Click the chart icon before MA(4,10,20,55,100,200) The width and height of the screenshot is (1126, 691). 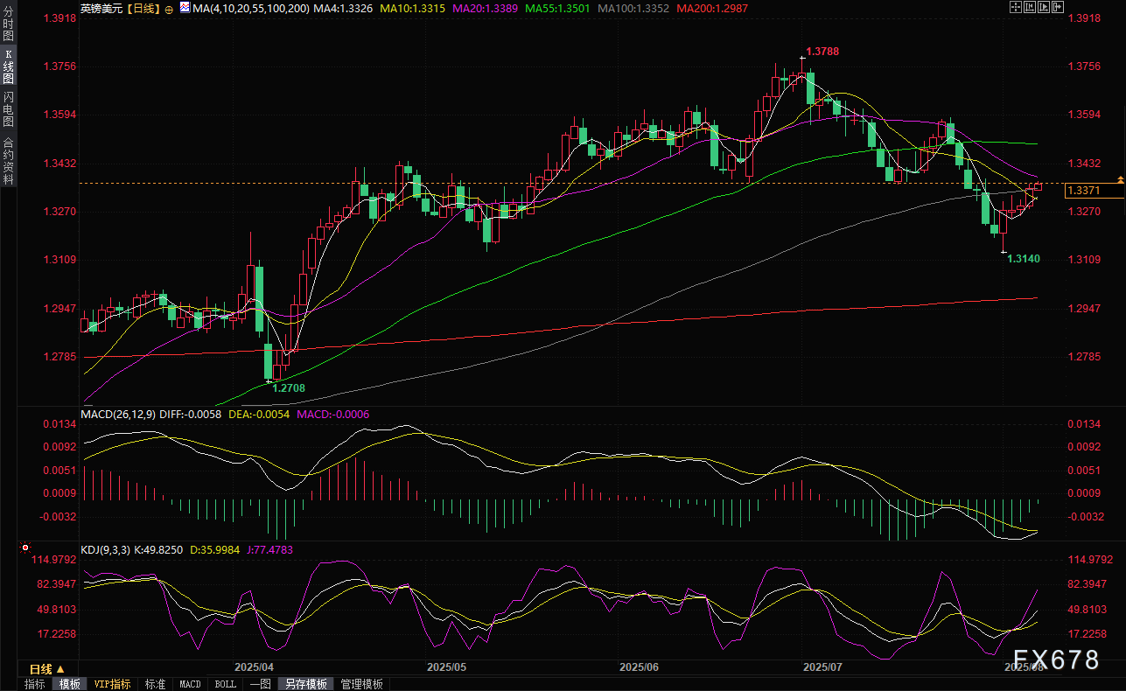[x=184, y=7]
